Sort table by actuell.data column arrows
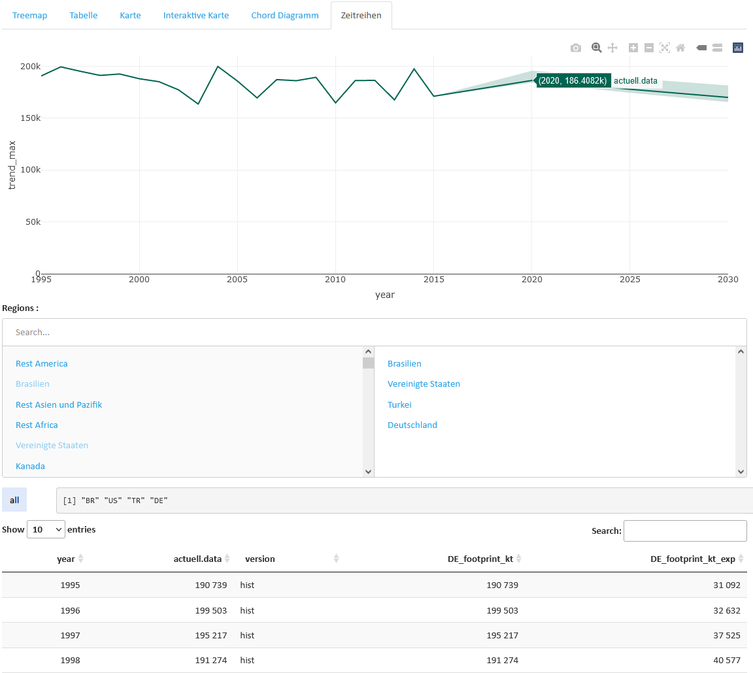This screenshot has width=753, height=673. tap(227, 558)
